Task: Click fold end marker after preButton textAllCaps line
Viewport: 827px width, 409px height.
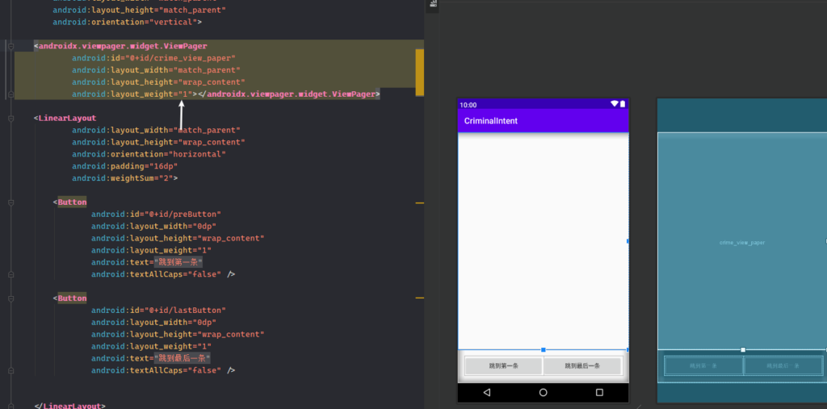Action: click(10, 274)
